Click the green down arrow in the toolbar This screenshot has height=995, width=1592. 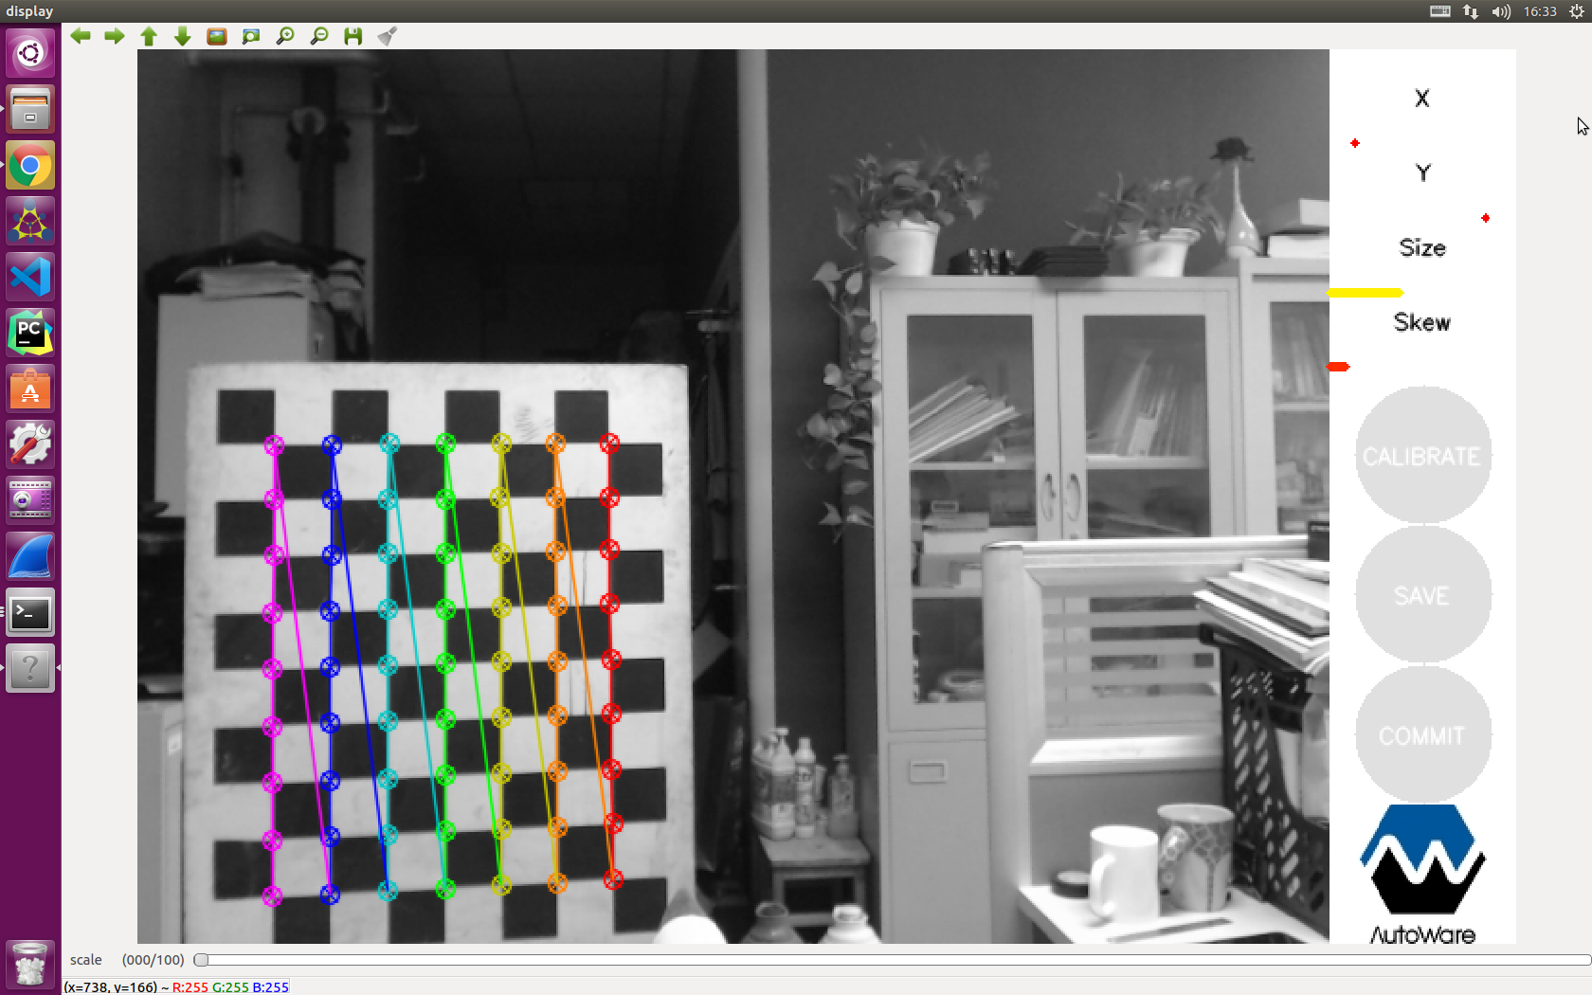(182, 36)
